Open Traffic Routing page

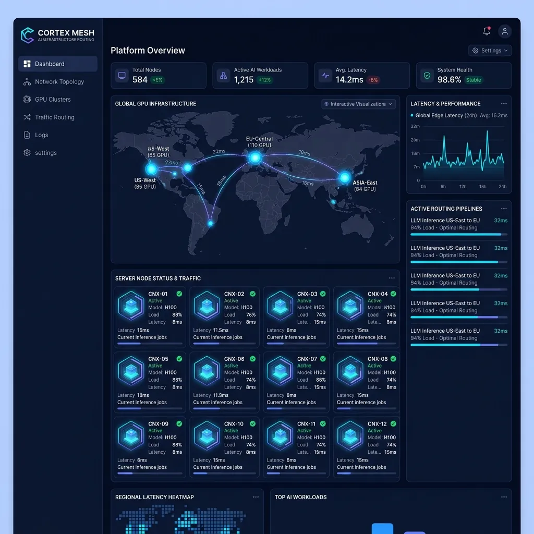pyautogui.click(x=58, y=117)
